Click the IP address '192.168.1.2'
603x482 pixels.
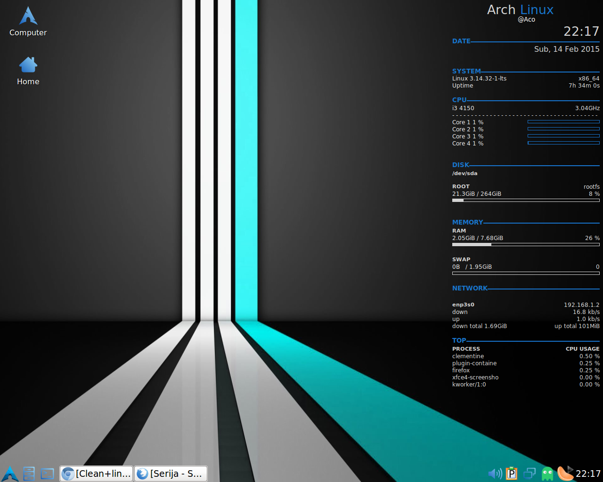(582, 305)
